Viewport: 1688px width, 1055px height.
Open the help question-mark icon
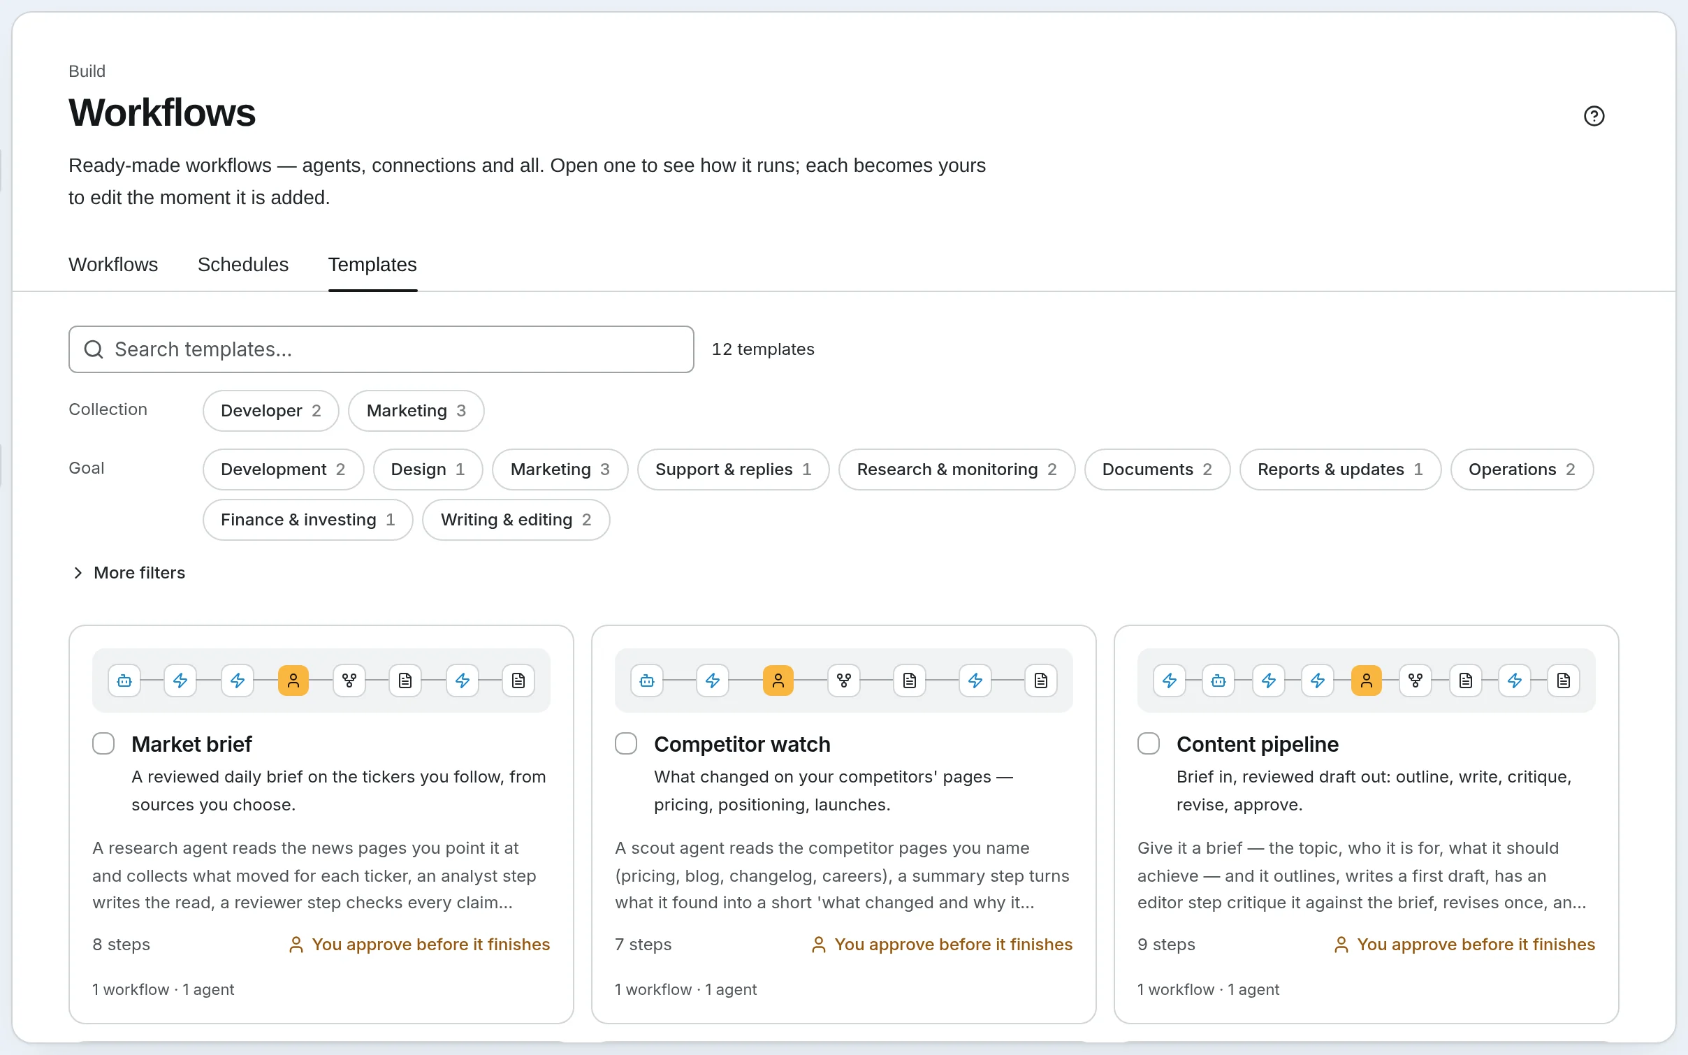point(1594,116)
